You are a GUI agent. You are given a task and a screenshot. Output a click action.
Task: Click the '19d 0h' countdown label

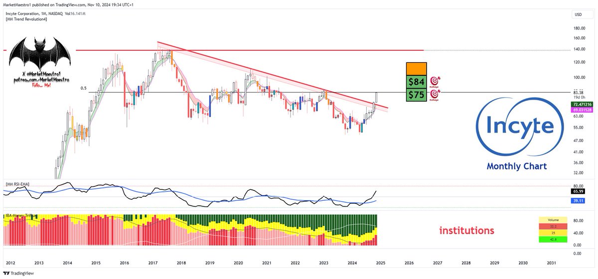[579, 97]
